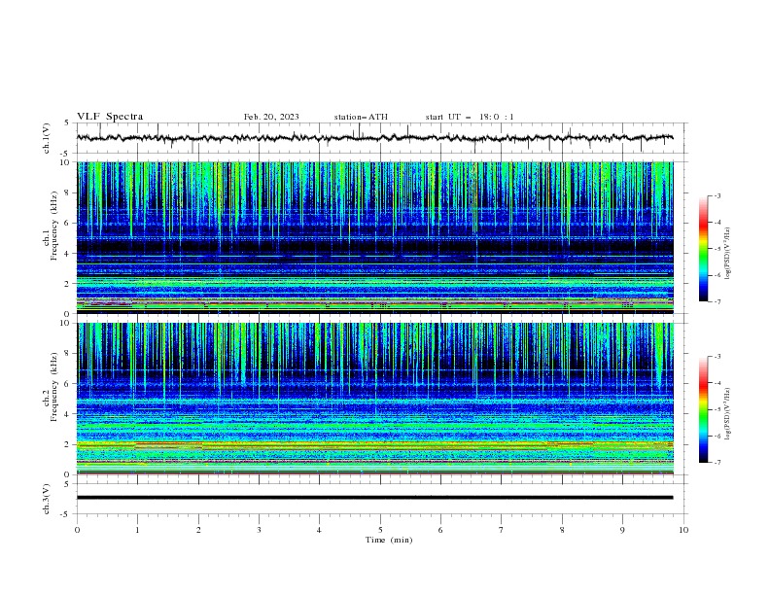Click the time axis tick label "7"
770x595 pixels.
tap(502, 530)
